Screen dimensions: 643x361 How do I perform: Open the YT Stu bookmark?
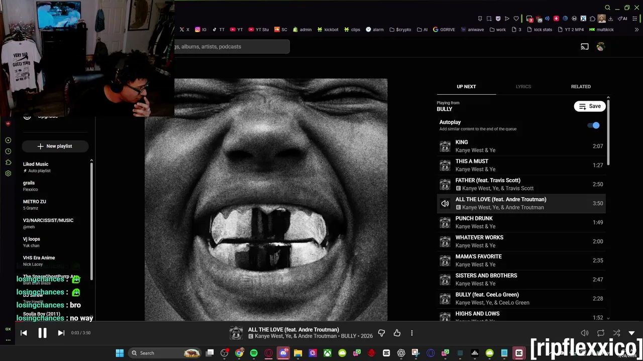(258, 30)
